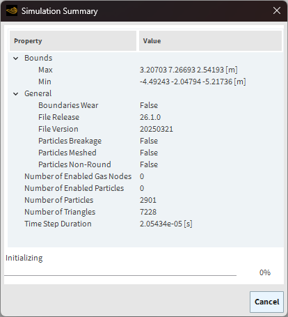
Task: Click the initializing progress bar
Action: coord(120,275)
